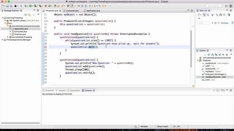Click the All link in Task List
Viewport: 234px width, 131px height.
(x=215, y=23)
